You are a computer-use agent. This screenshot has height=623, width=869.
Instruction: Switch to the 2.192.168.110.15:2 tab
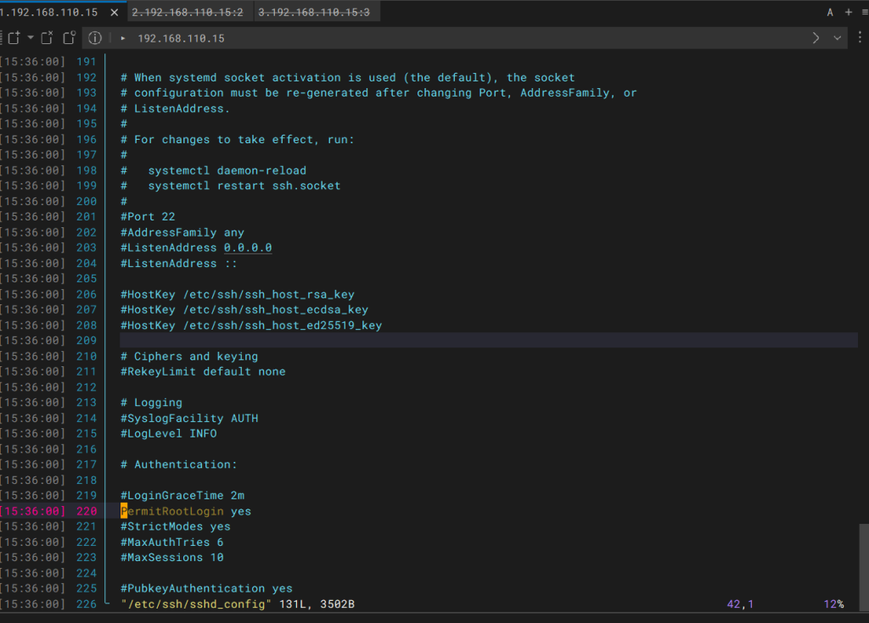pyautogui.click(x=188, y=13)
